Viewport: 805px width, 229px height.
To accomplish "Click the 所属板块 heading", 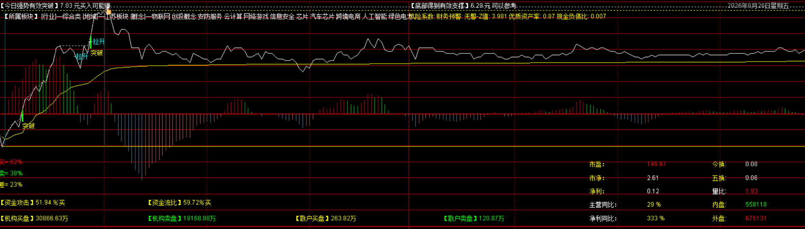I will point(21,16).
